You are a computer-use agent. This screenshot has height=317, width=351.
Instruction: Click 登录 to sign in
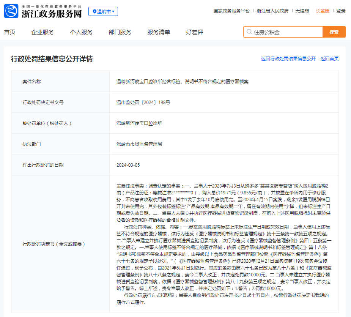pos(341,11)
